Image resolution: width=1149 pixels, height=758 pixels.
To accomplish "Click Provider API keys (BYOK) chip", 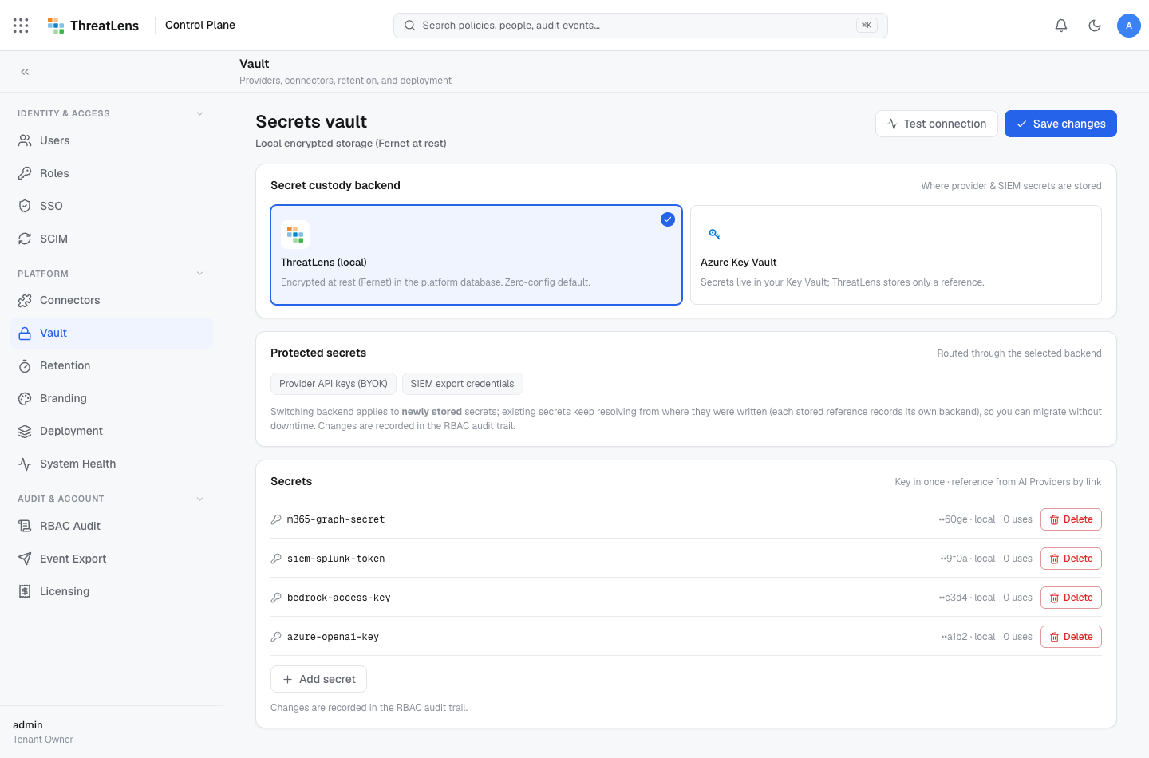I will click(334, 384).
